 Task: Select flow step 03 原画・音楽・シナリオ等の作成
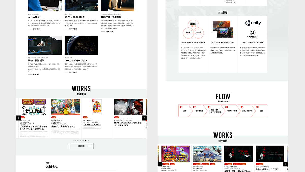pyautogui.click(x=214, y=111)
